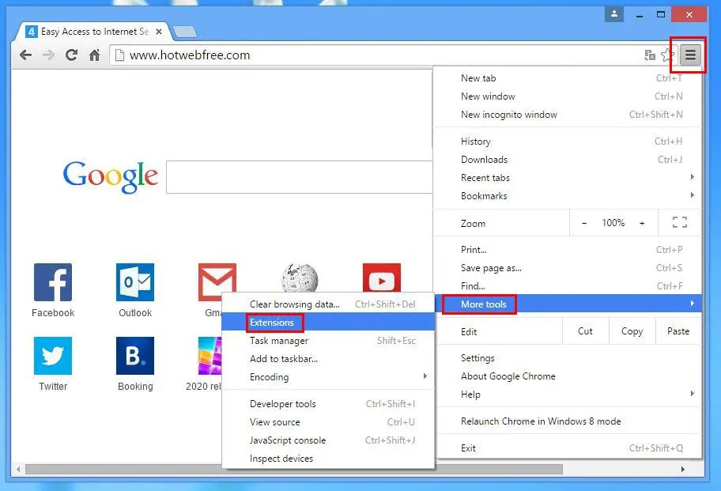
Task: Open the Chrome hamburger menu icon
Action: click(x=690, y=55)
